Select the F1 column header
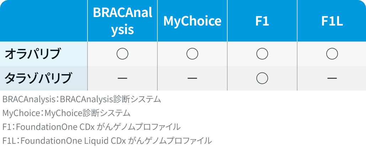 click(262, 21)
